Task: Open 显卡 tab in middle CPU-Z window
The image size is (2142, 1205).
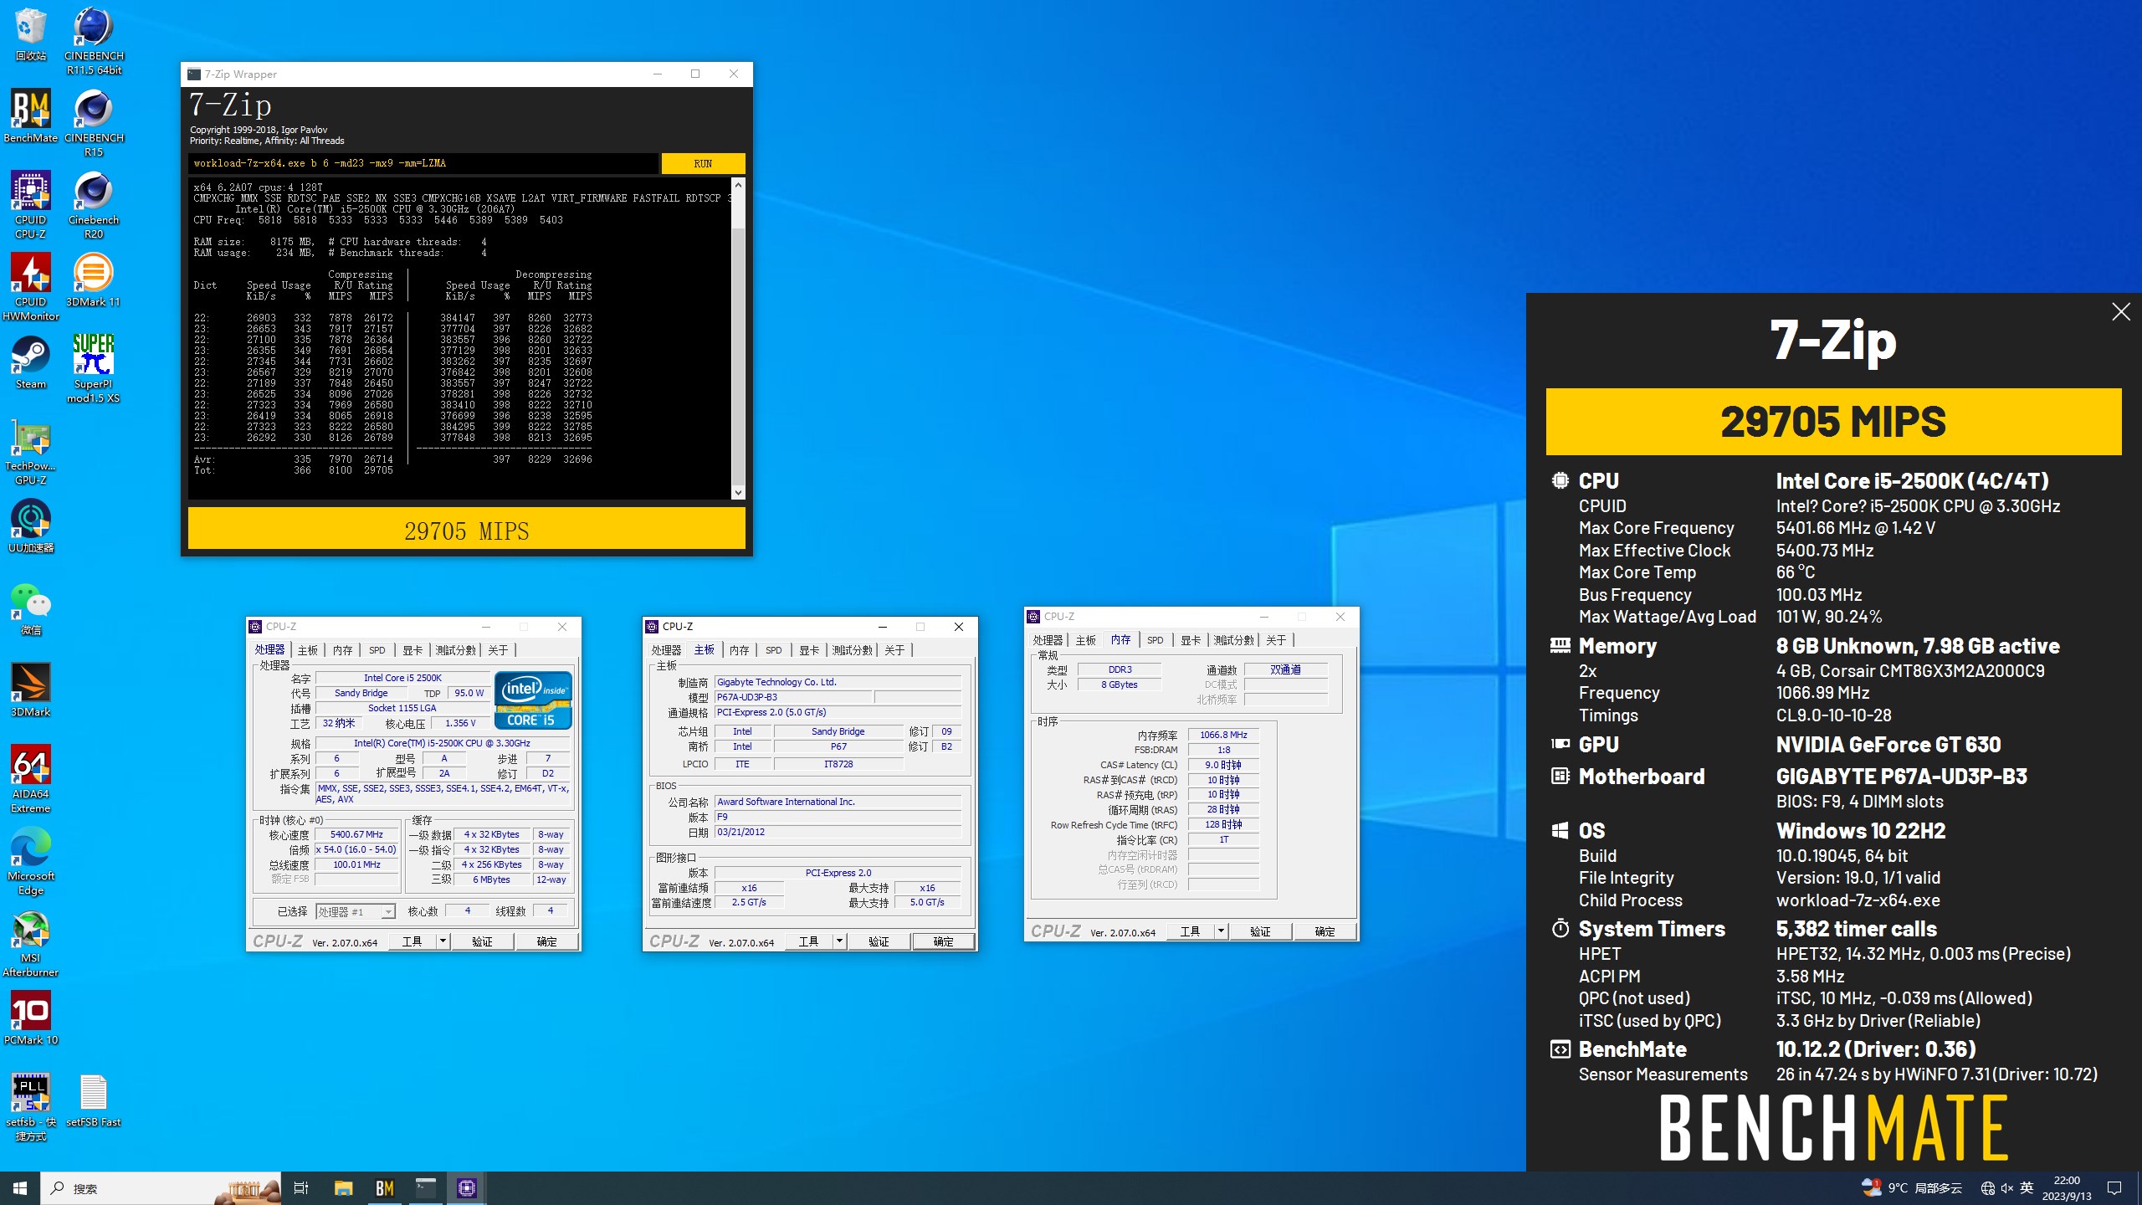Action: click(x=809, y=650)
